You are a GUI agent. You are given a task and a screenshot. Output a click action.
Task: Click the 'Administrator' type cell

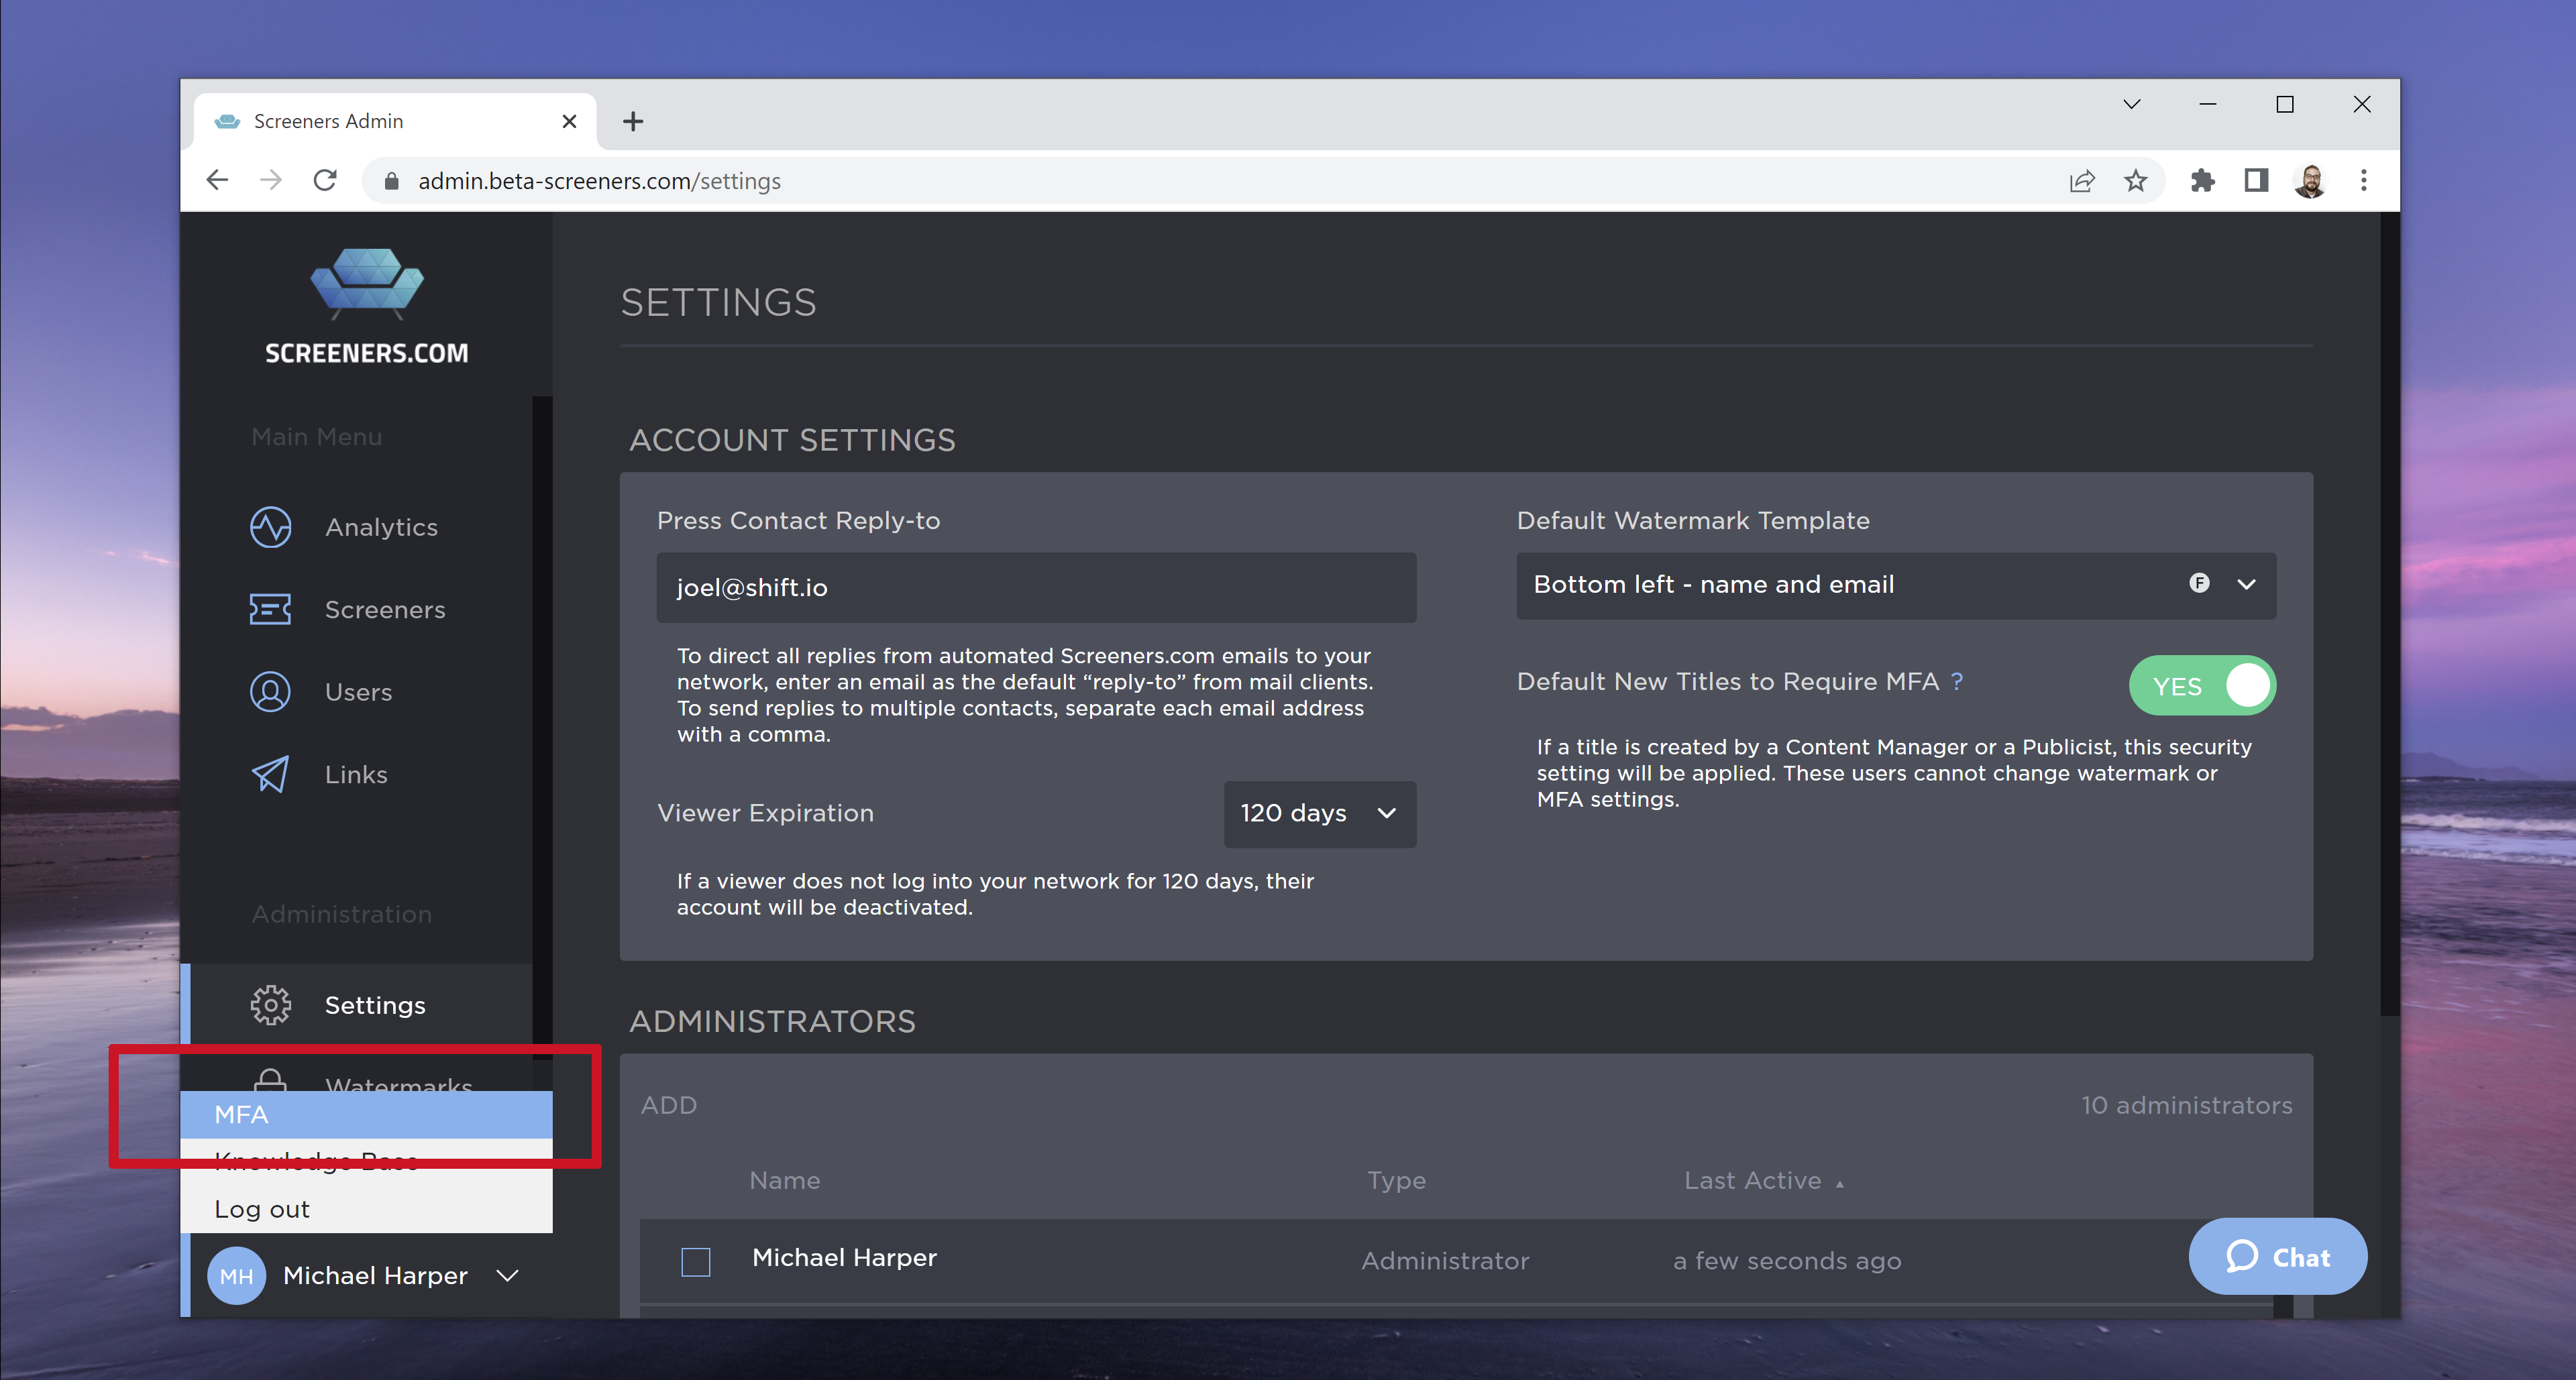(x=1445, y=1262)
